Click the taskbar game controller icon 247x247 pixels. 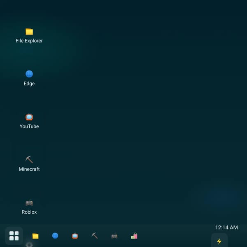tap(114, 236)
